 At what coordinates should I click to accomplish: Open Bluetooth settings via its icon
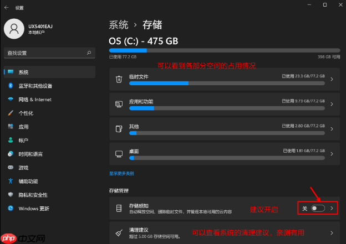click(11, 86)
